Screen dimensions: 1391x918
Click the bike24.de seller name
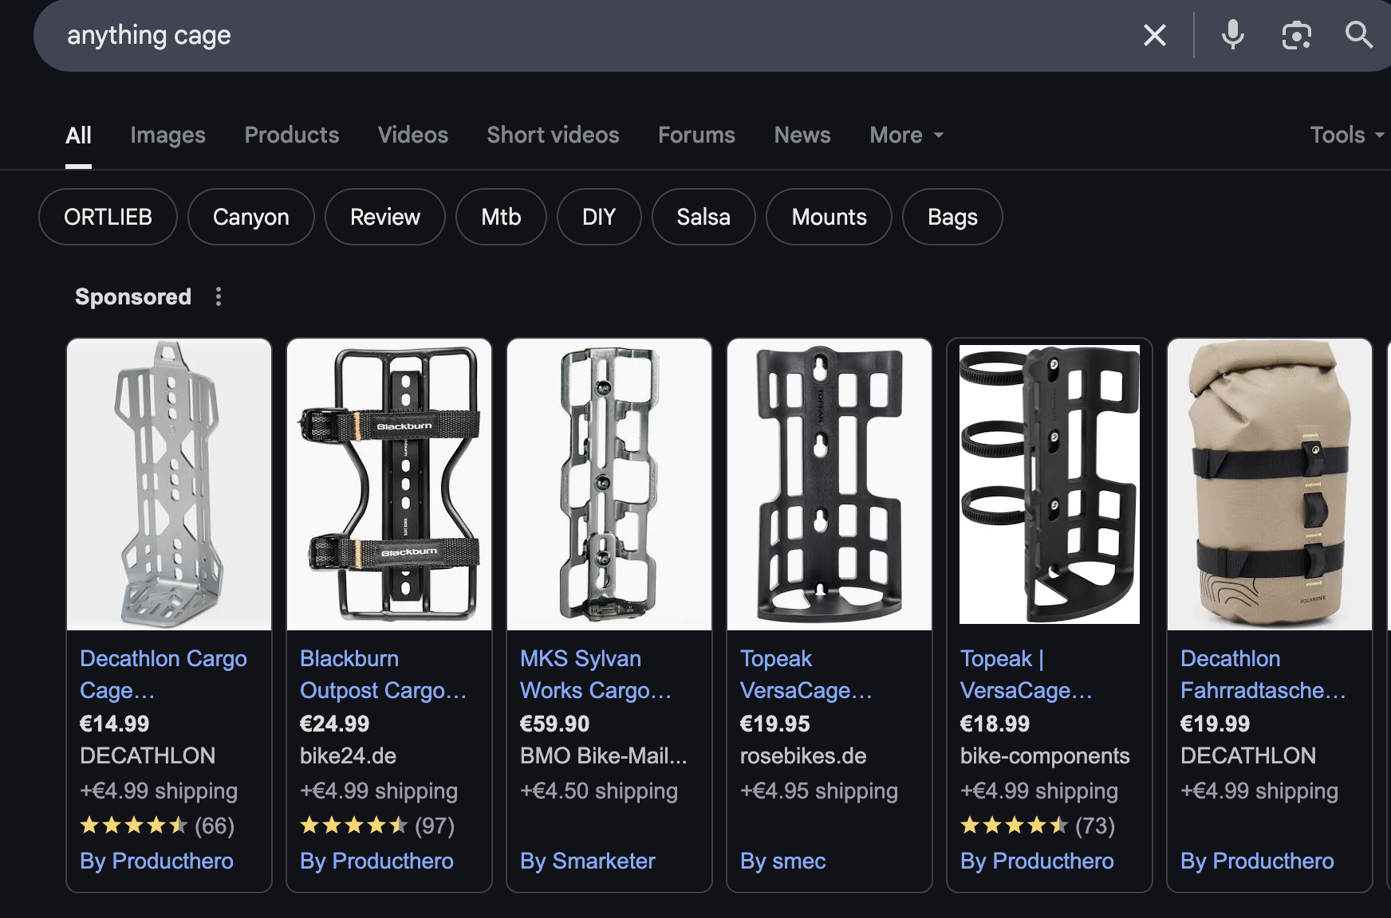click(x=348, y=755)
